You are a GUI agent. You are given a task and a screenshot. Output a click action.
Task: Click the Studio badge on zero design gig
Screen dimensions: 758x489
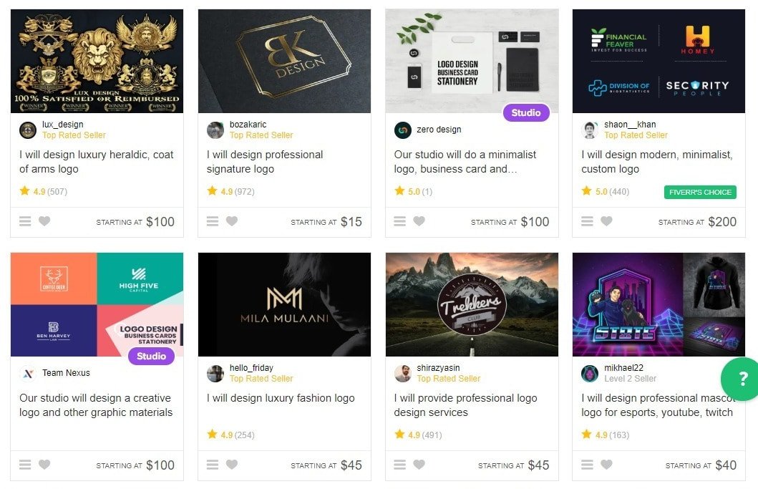coord(526,112)
